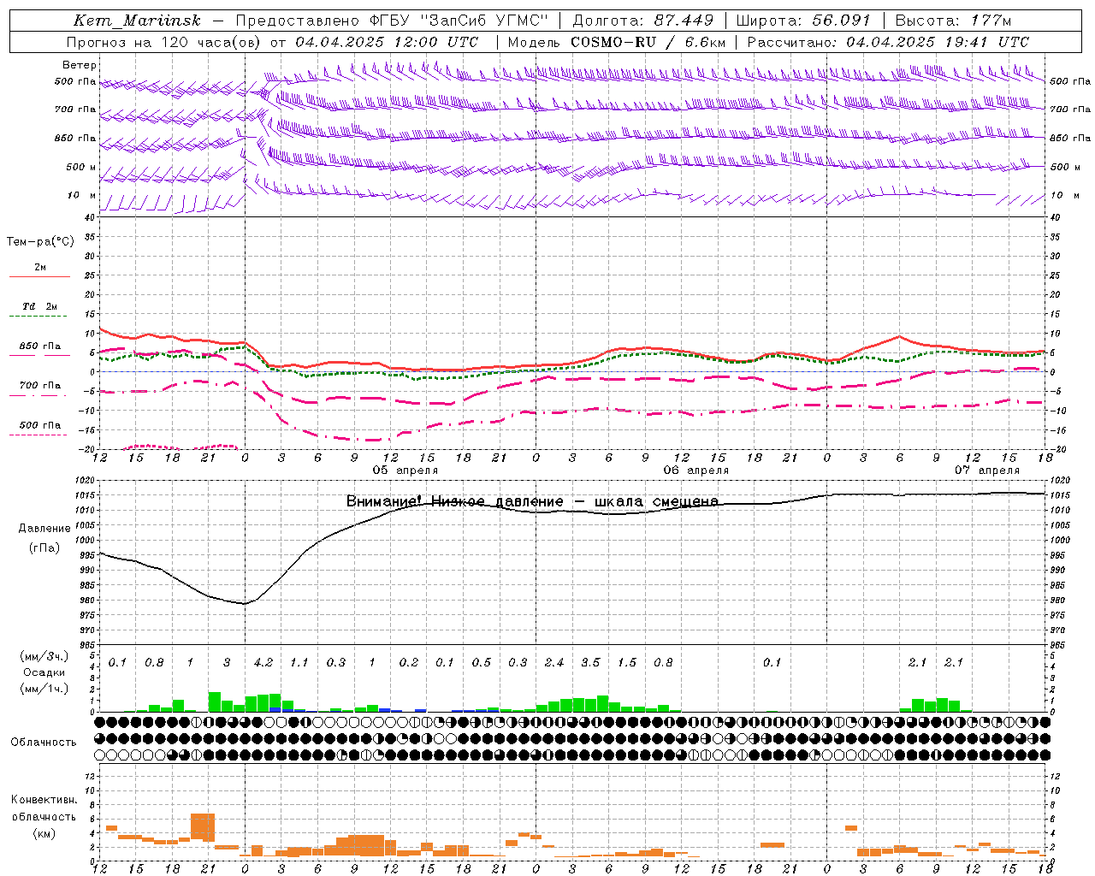The image size is (1095, 876).
Task: Select the Td 2м legend entry
Action: (x=40, y=306)
